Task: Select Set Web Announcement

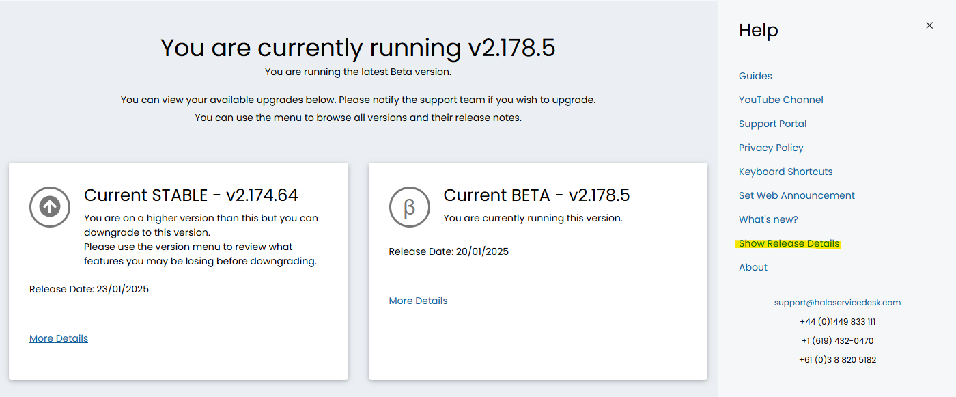Action: coord(796,195)
